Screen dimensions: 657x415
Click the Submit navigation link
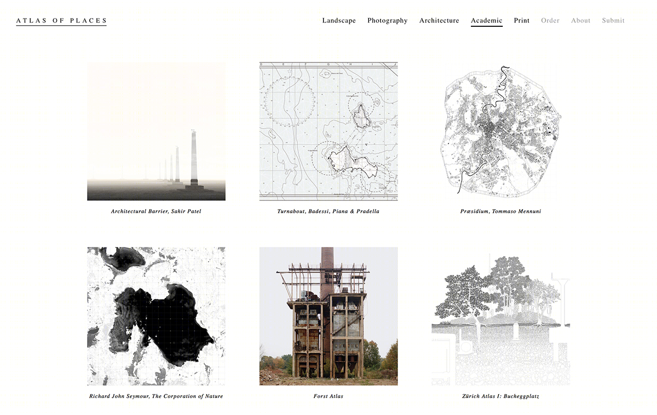click(x=613, y=21)
